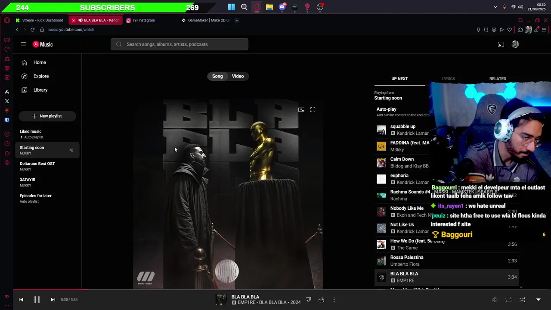Open the YouTube Music account avatar
Image resolution: width=551 pixels, height=310 pixels.
pyautogui.click(x=515, y=44)
